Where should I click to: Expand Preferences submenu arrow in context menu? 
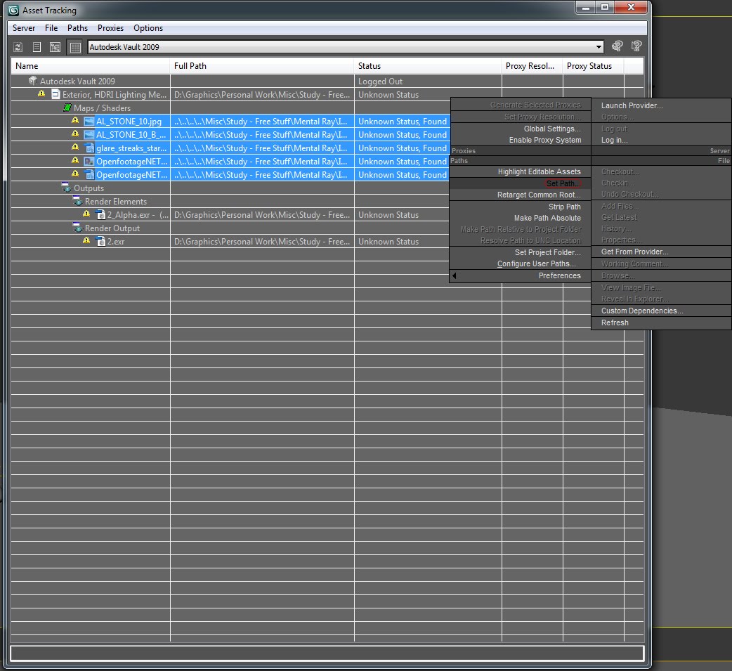coord(455,275)
